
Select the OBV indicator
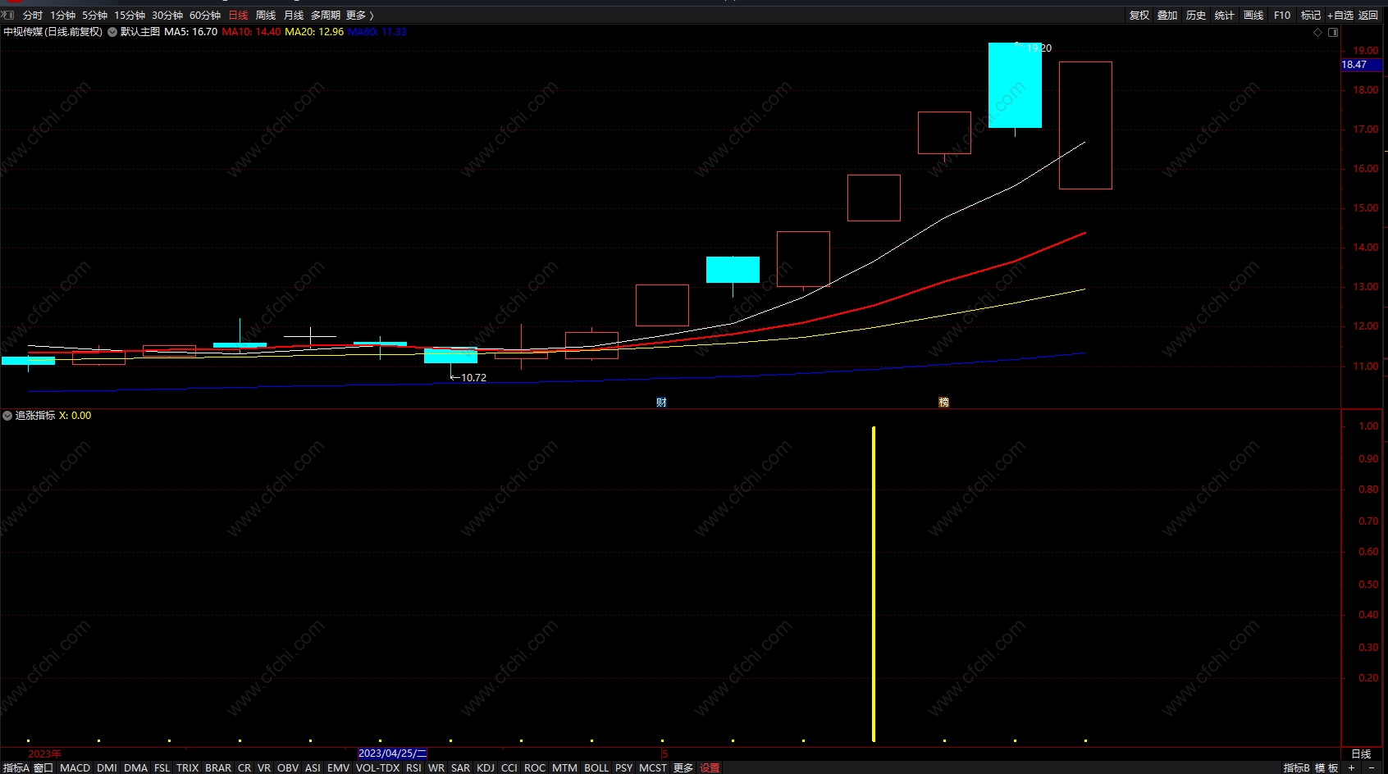click(x=288, y=767)
